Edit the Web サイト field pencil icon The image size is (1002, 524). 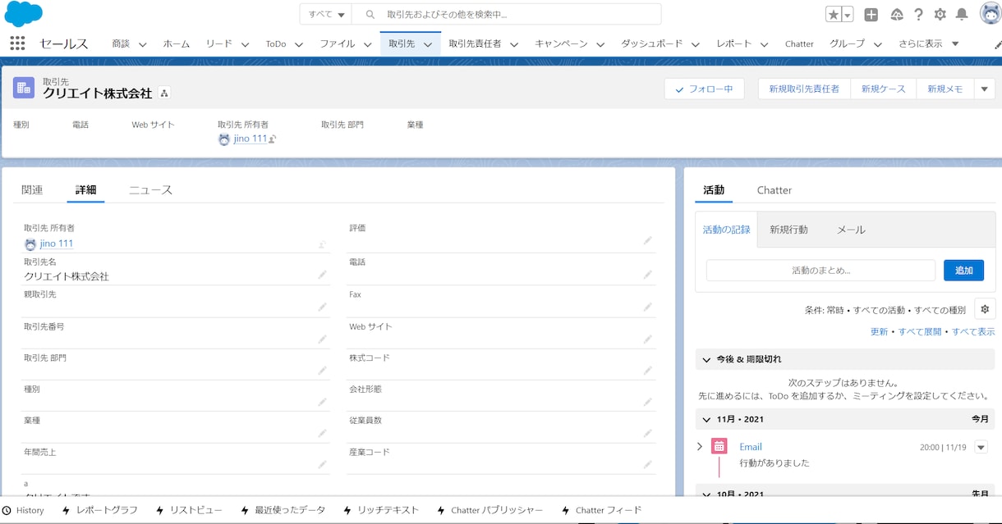(x=647, y=339)
